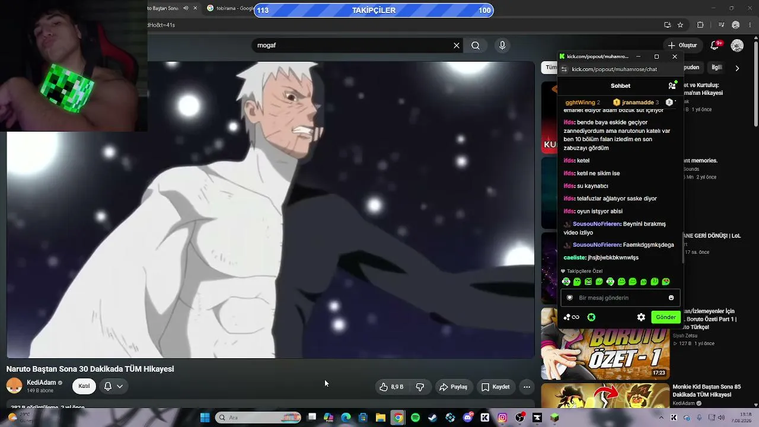Viewport: 759px width, 427px height.
Task: Click the channel points infinity icon
Action: 572,317
